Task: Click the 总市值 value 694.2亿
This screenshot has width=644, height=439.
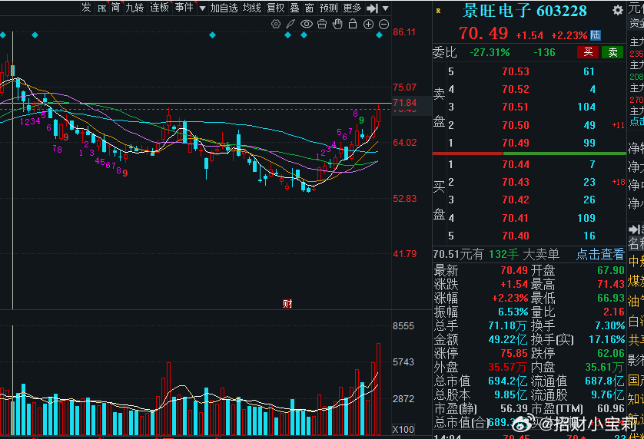Action: tap(508, 381)
